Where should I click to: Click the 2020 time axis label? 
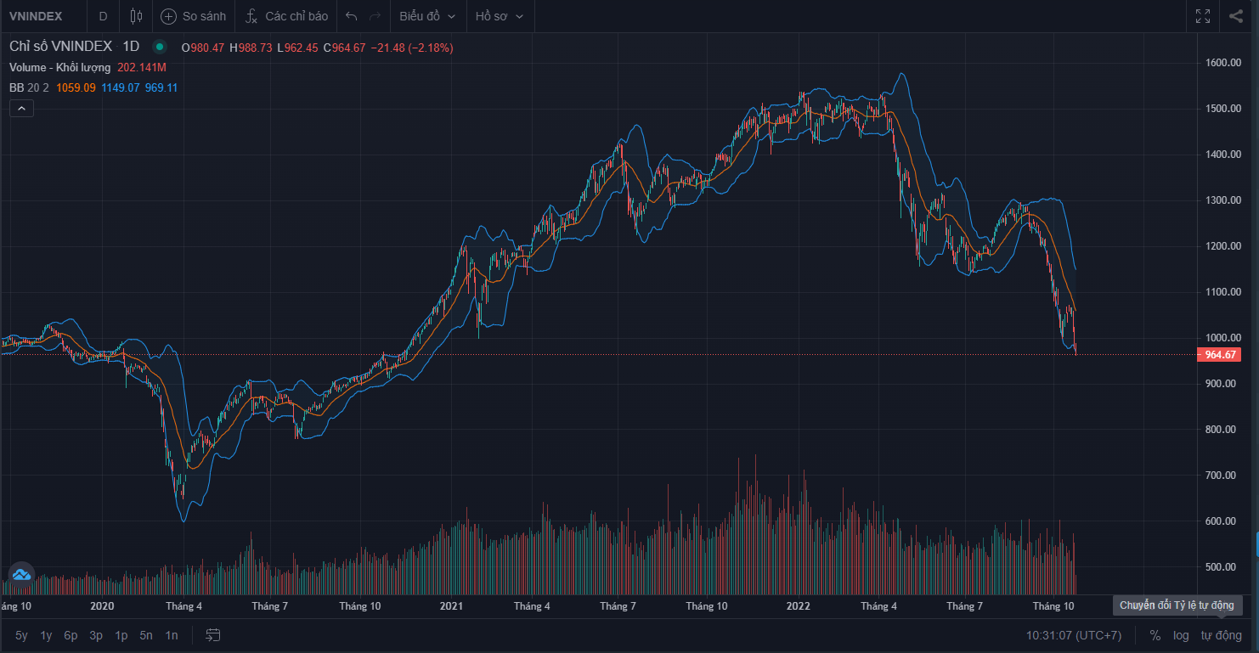point(102,606)
